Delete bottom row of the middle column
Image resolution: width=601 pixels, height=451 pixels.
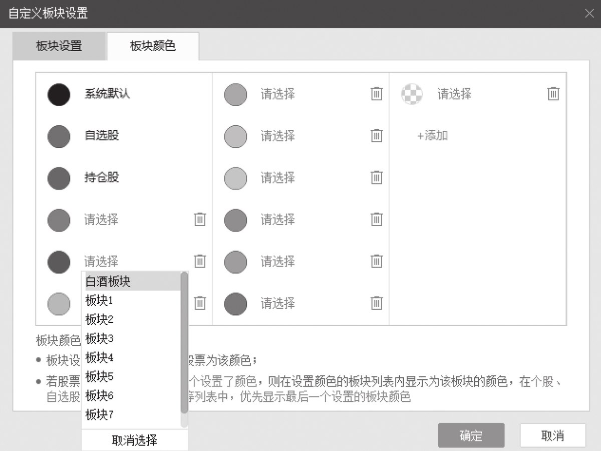[x=377, y=303]
